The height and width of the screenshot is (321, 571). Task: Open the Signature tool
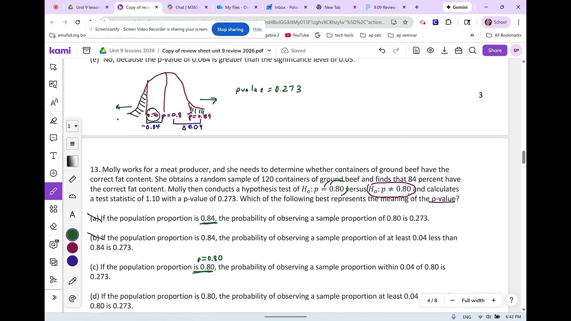(x=54, y=280)
